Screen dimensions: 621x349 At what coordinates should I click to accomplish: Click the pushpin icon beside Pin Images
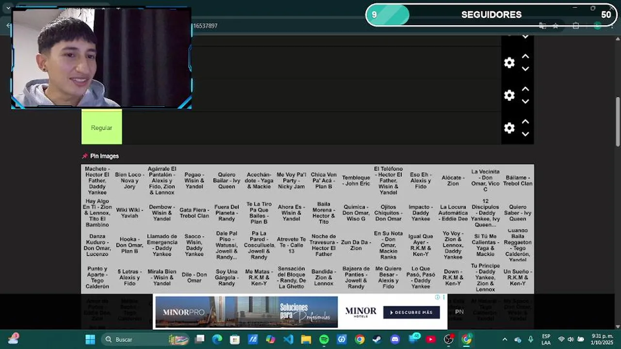click(x=85, y=156)
